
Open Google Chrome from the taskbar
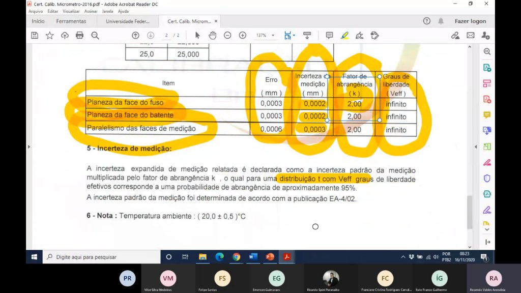click(x=236, y=257)
